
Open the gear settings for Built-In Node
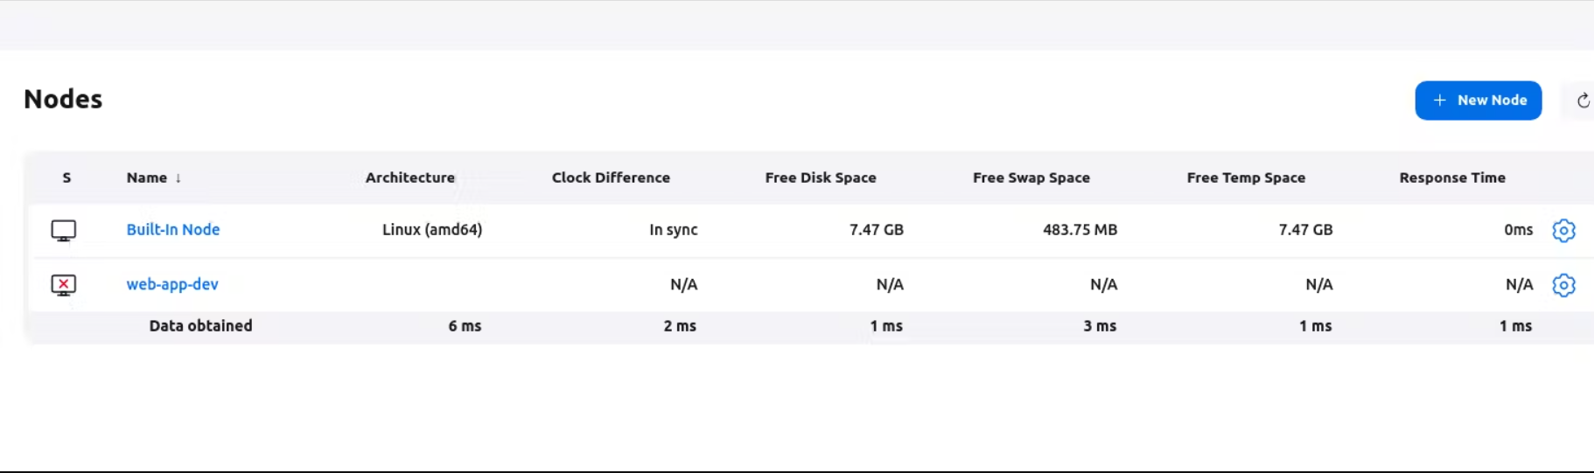(1563, 231)
